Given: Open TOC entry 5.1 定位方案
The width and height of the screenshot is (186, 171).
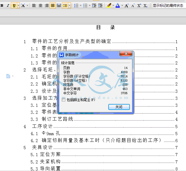Looking at the screenshot, I should tap(104, 154).
